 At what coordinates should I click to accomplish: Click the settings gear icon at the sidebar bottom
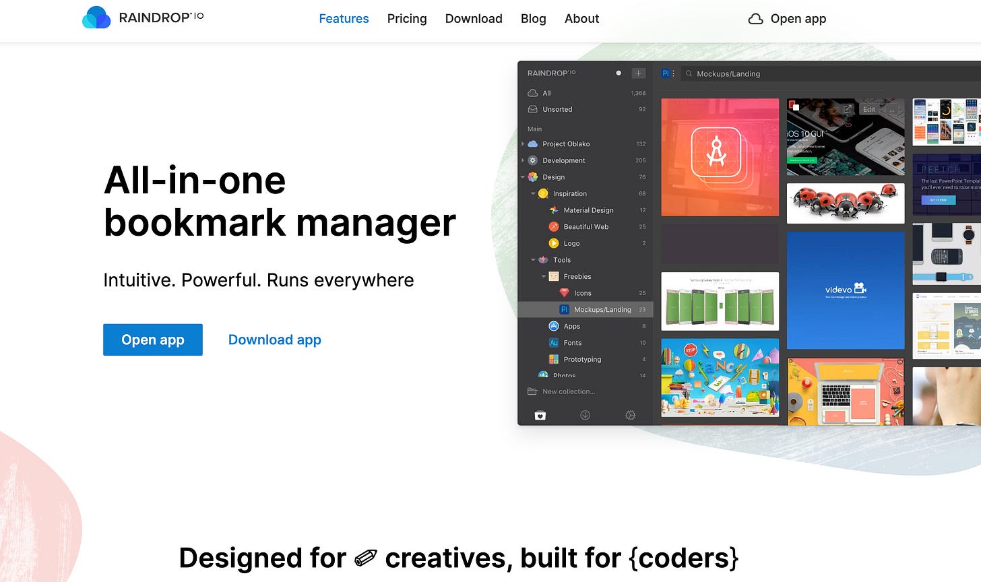pos(630,415)
